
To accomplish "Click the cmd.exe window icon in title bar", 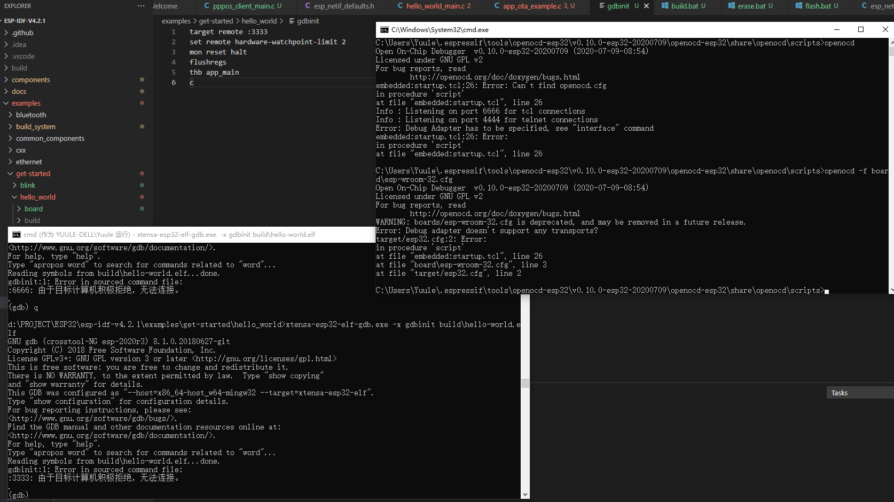I will click(385, 30).
